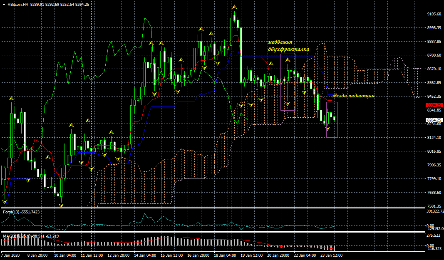Click the '7 Jan 2020' date on time axis
444x260 pixels.
10,255
